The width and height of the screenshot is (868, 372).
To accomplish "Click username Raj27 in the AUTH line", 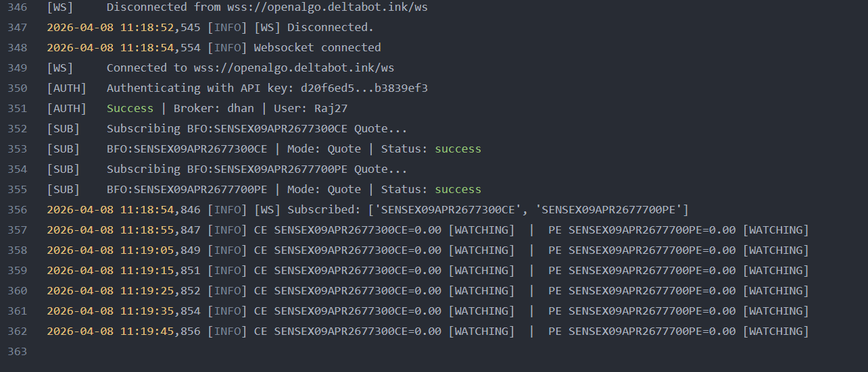I will [331, 109].
